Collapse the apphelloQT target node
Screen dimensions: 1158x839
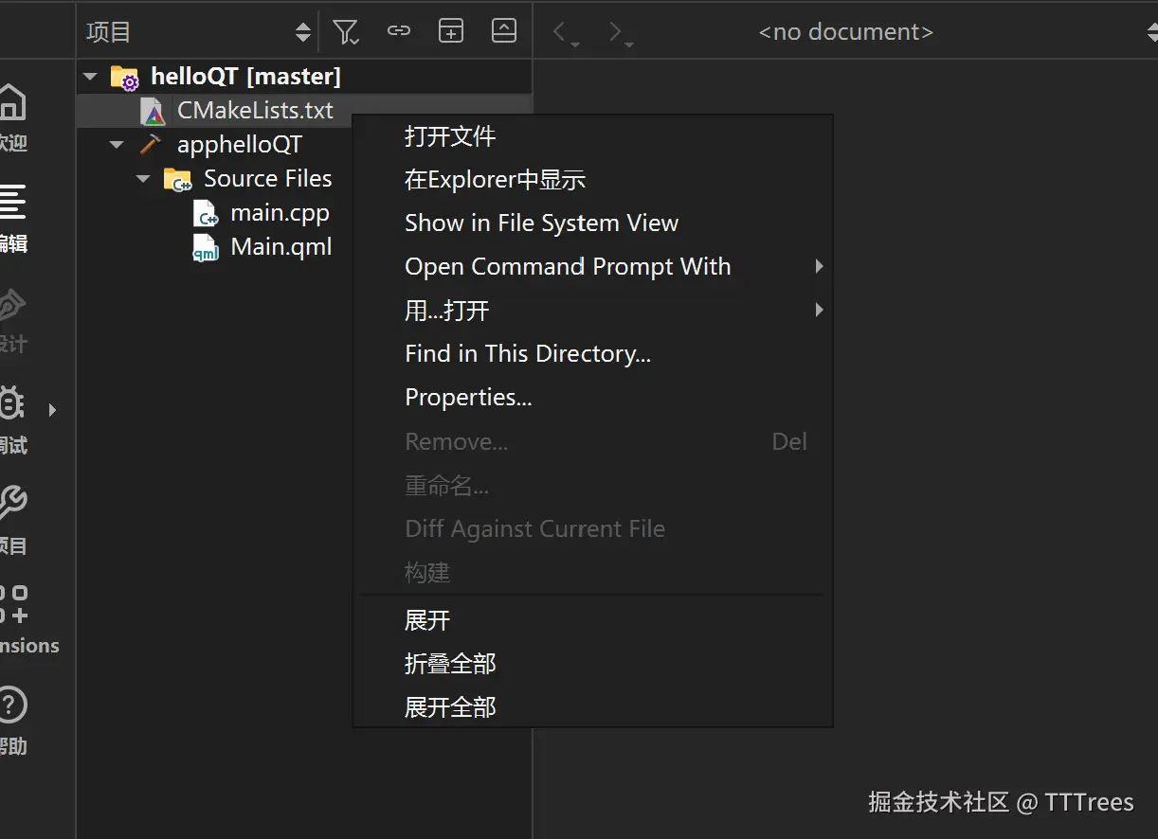[x=117, y=145]
